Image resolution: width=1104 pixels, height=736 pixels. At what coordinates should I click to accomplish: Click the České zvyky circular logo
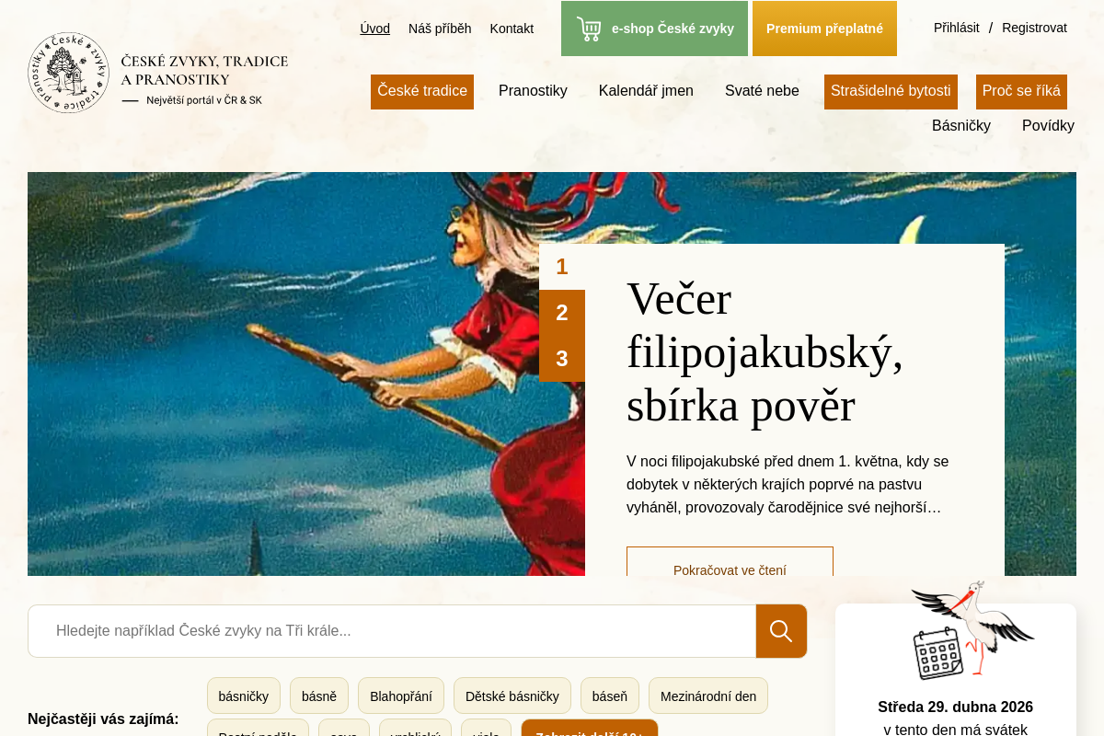(x=69, y=73)
